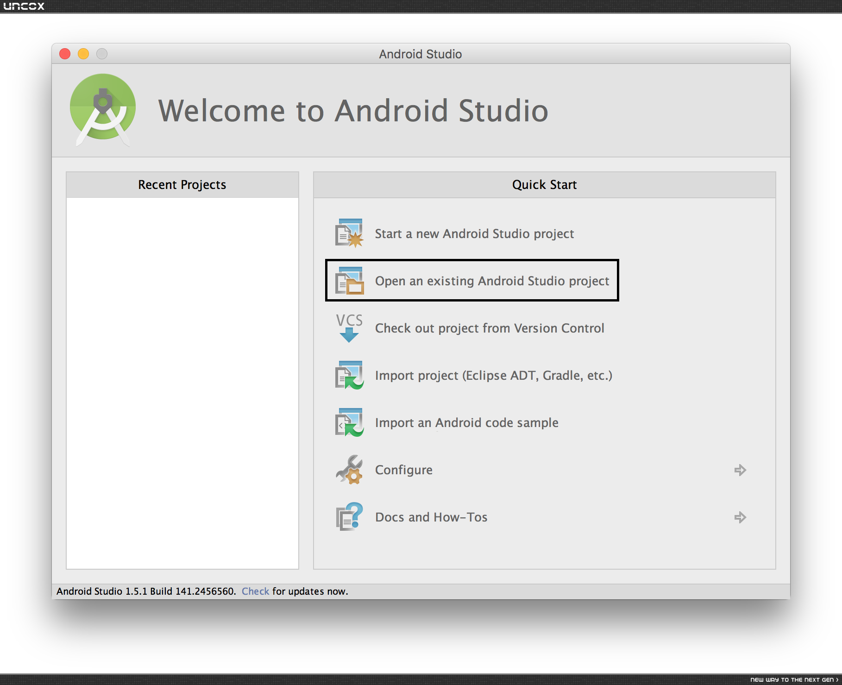Expand the Configure submenu arrow
This screenshot has height=685, width=842.
pyautogui.click(x=740, y=470)
